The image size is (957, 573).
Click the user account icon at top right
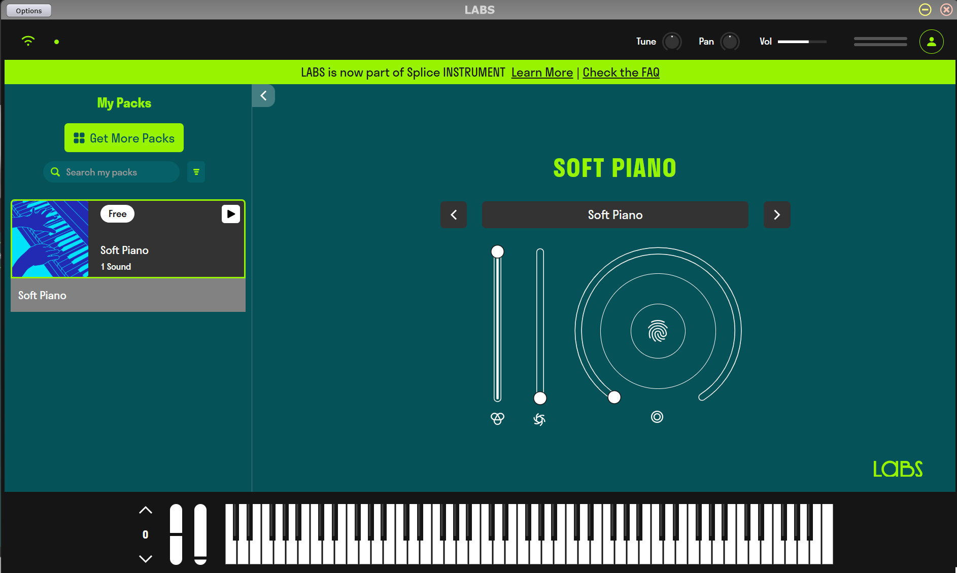[932, 42]
